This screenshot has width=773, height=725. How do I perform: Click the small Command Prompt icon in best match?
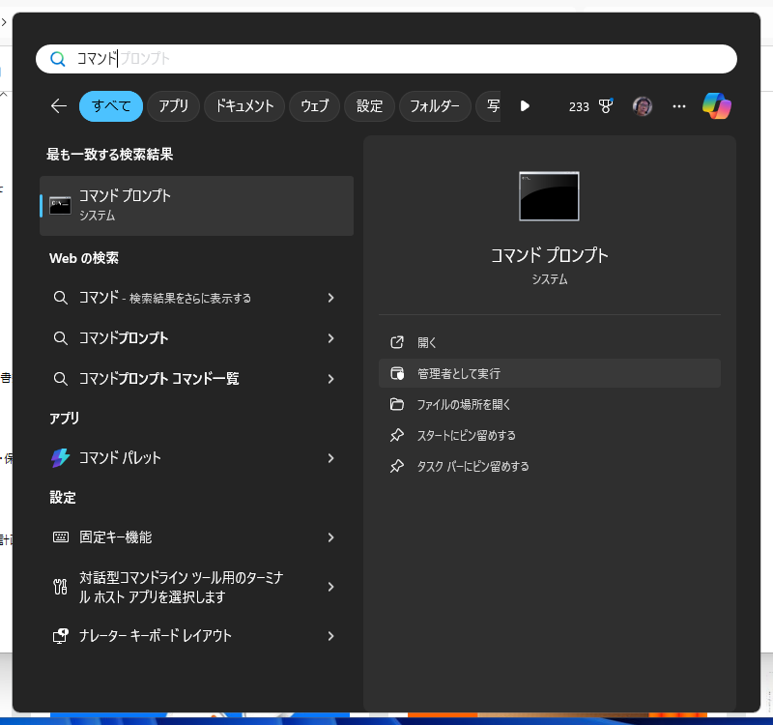(60, 206)
